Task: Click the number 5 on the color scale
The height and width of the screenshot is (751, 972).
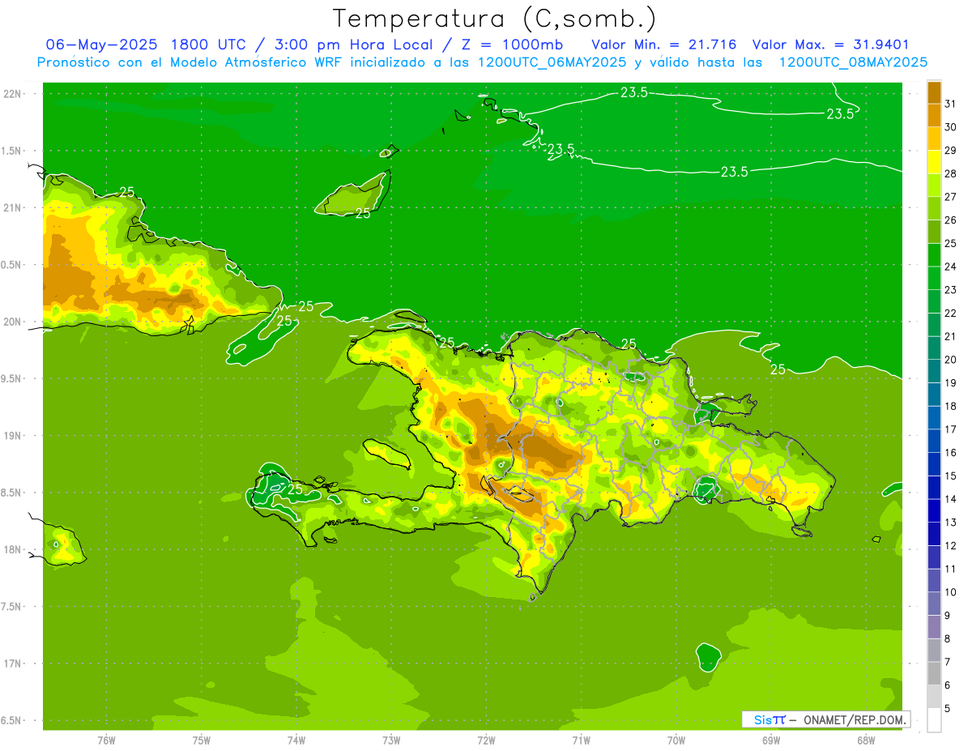Action: [x=947, y=709]
